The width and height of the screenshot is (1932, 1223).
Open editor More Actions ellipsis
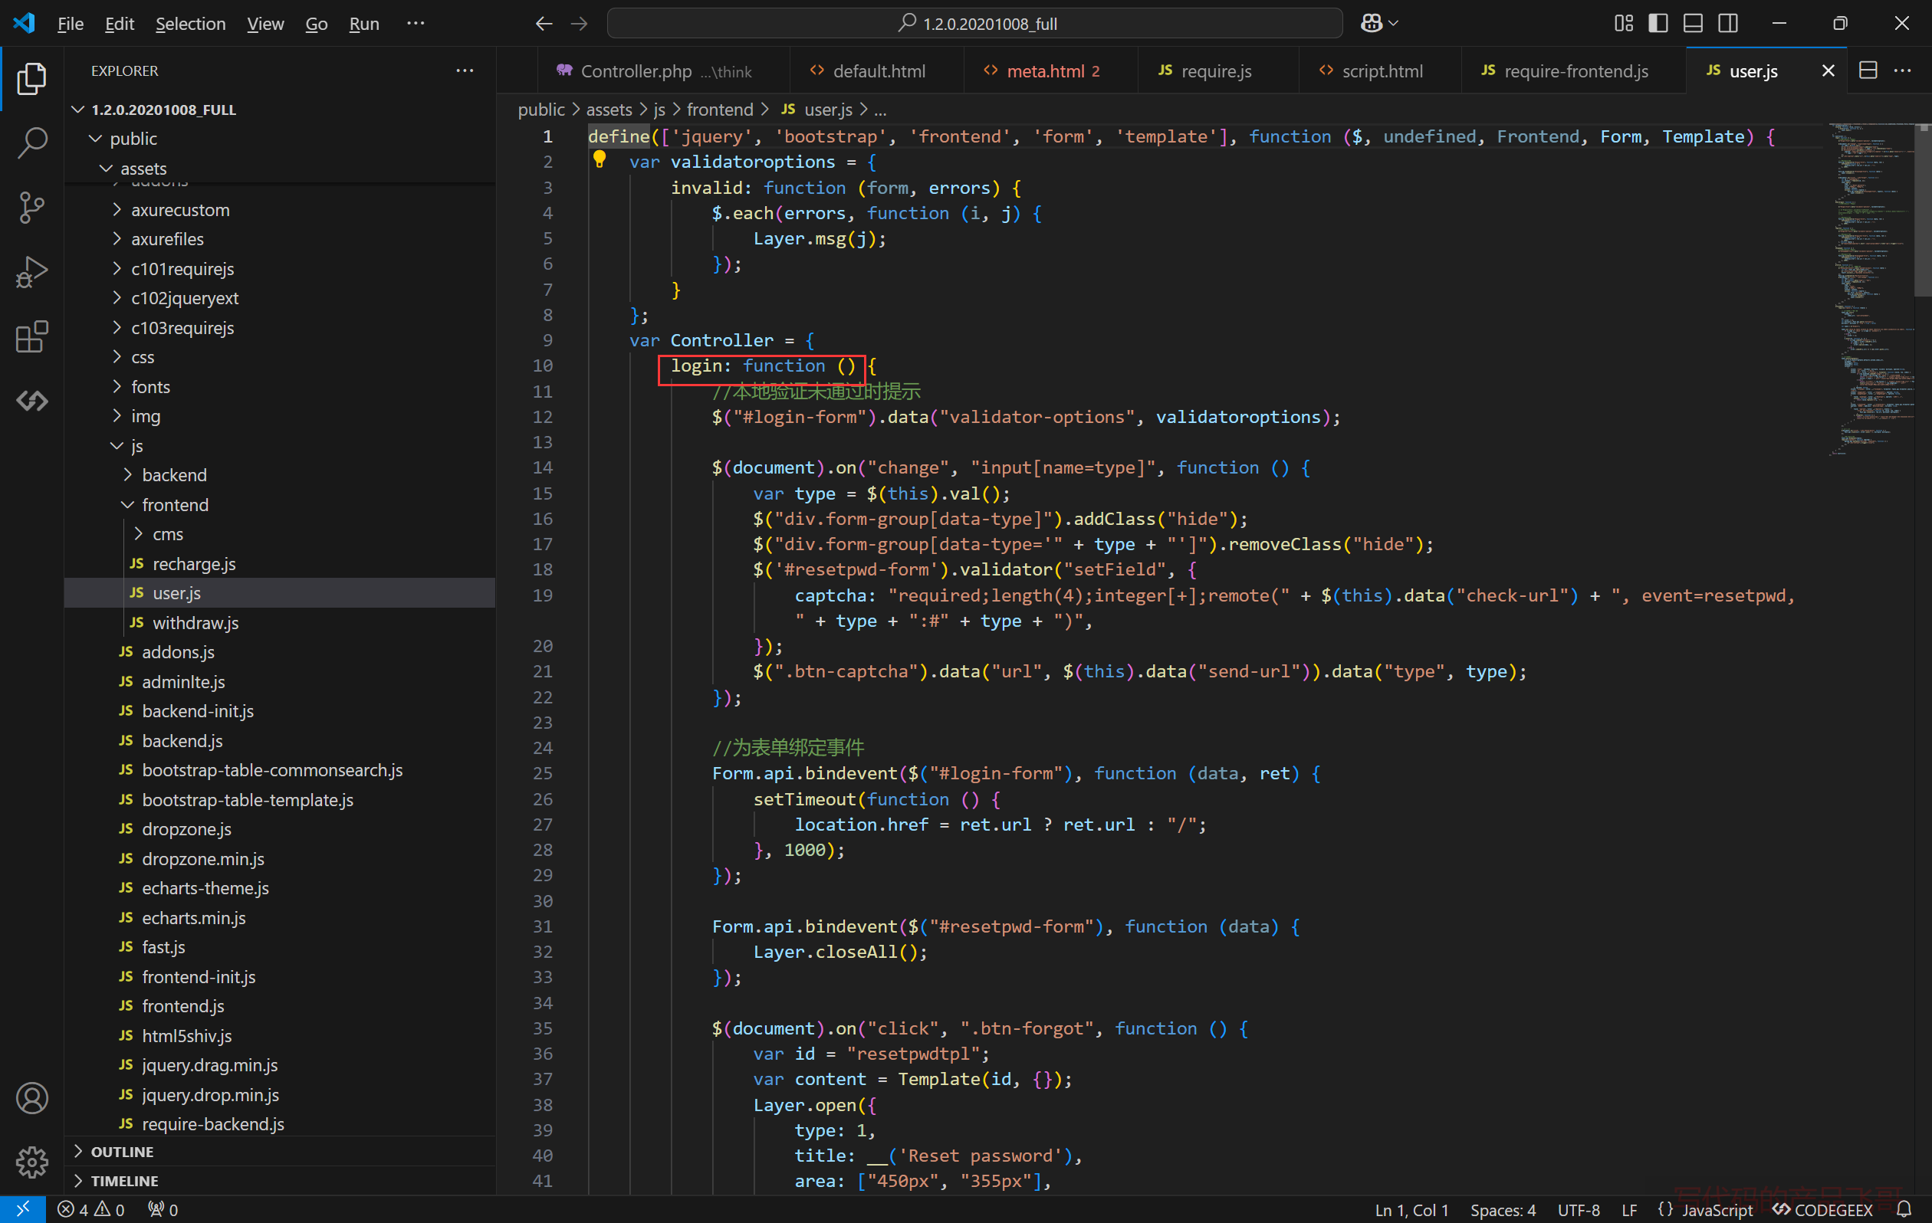[1902, 70]
